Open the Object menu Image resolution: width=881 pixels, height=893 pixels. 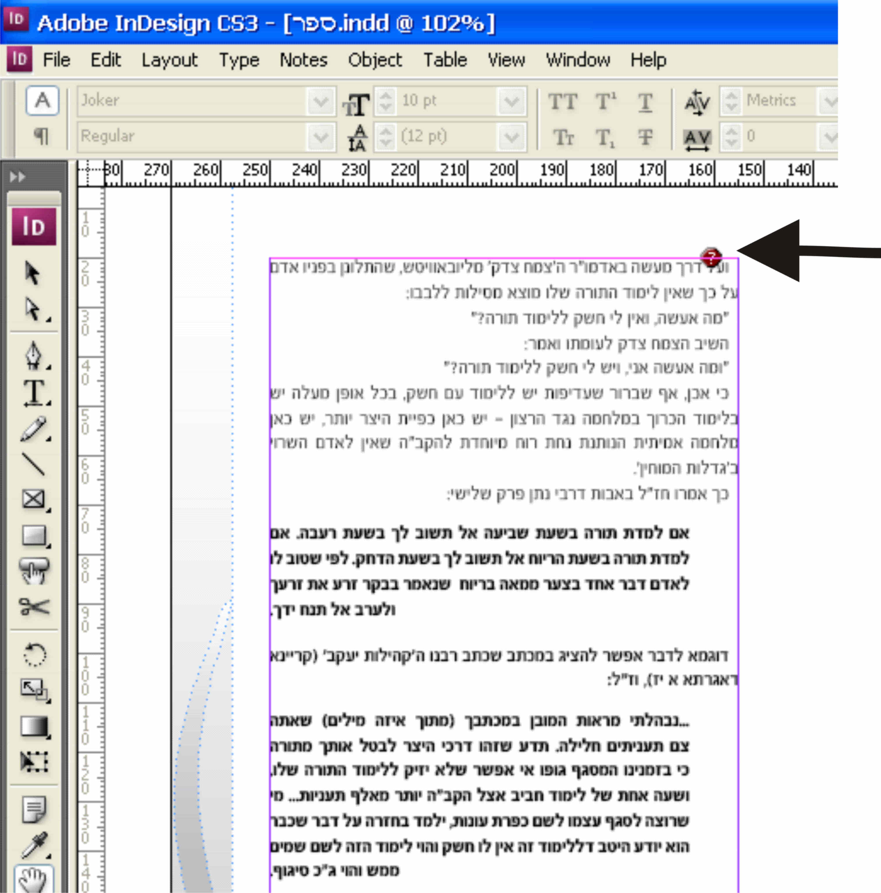[x=374, y=60]
